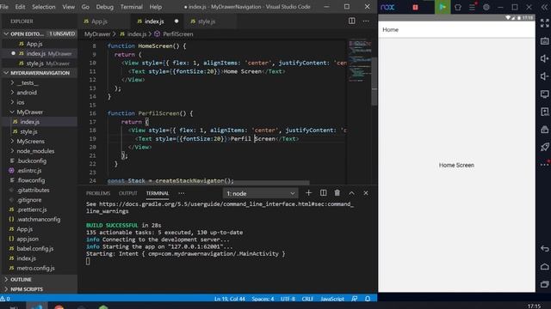Expand the Outline section

click(x=21, y=279)
